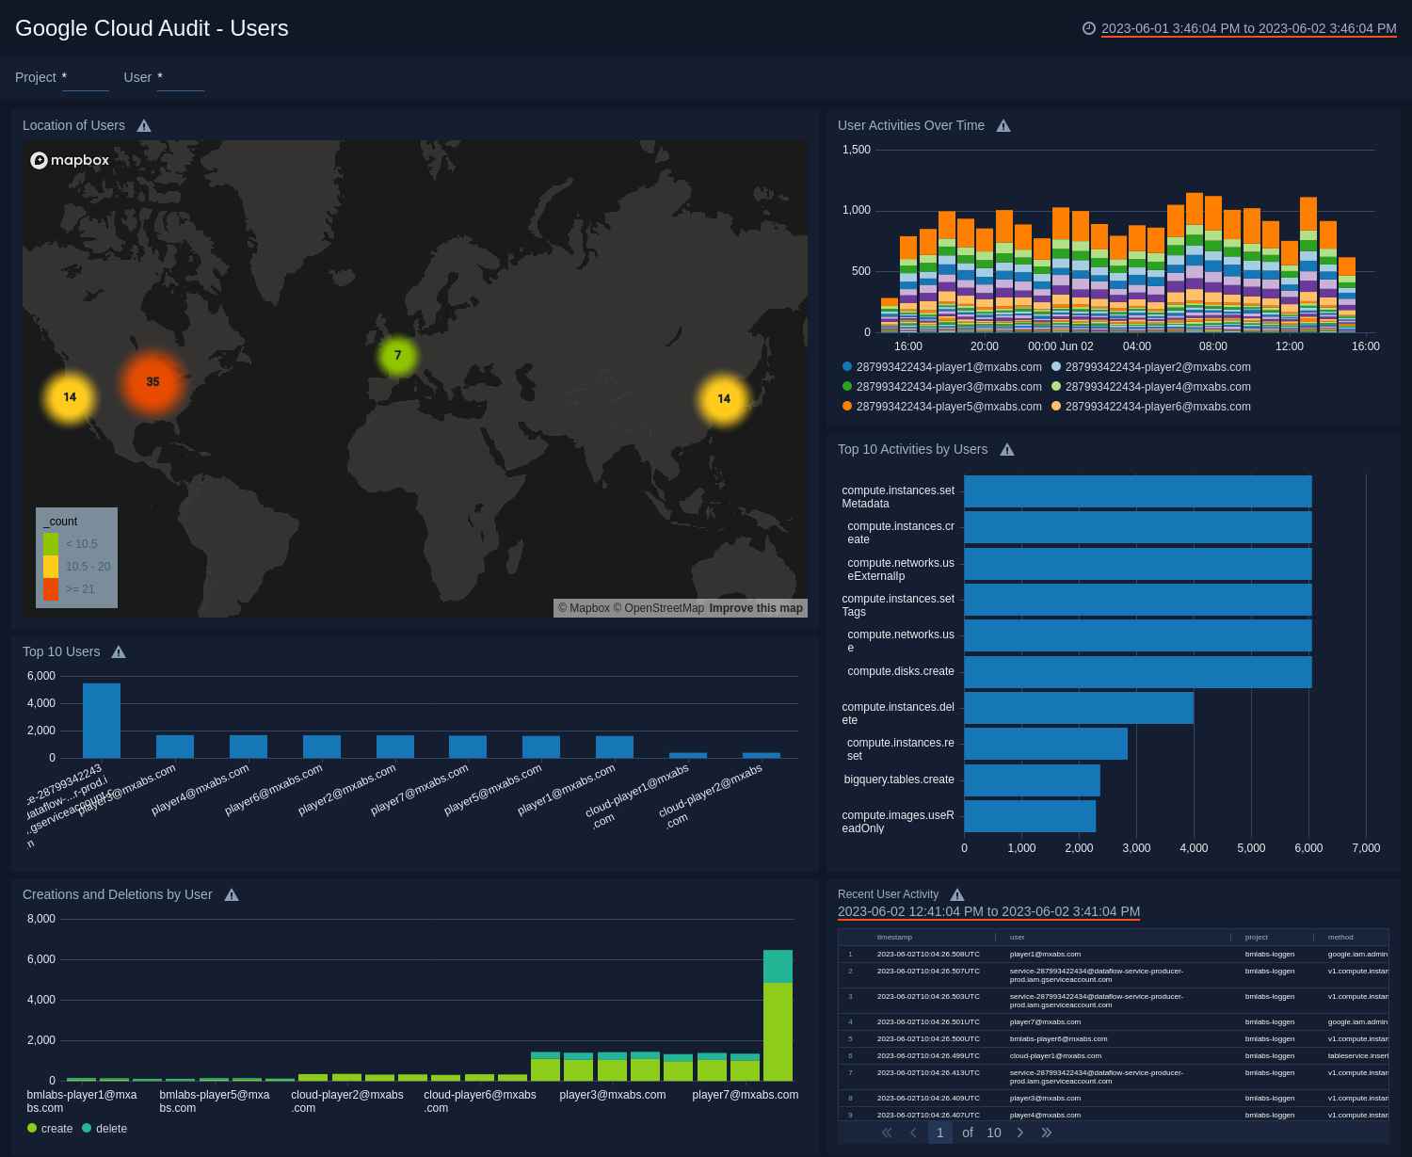Click the Mapbox logo on the map
1412x1157 pixels.
point(70,160)
